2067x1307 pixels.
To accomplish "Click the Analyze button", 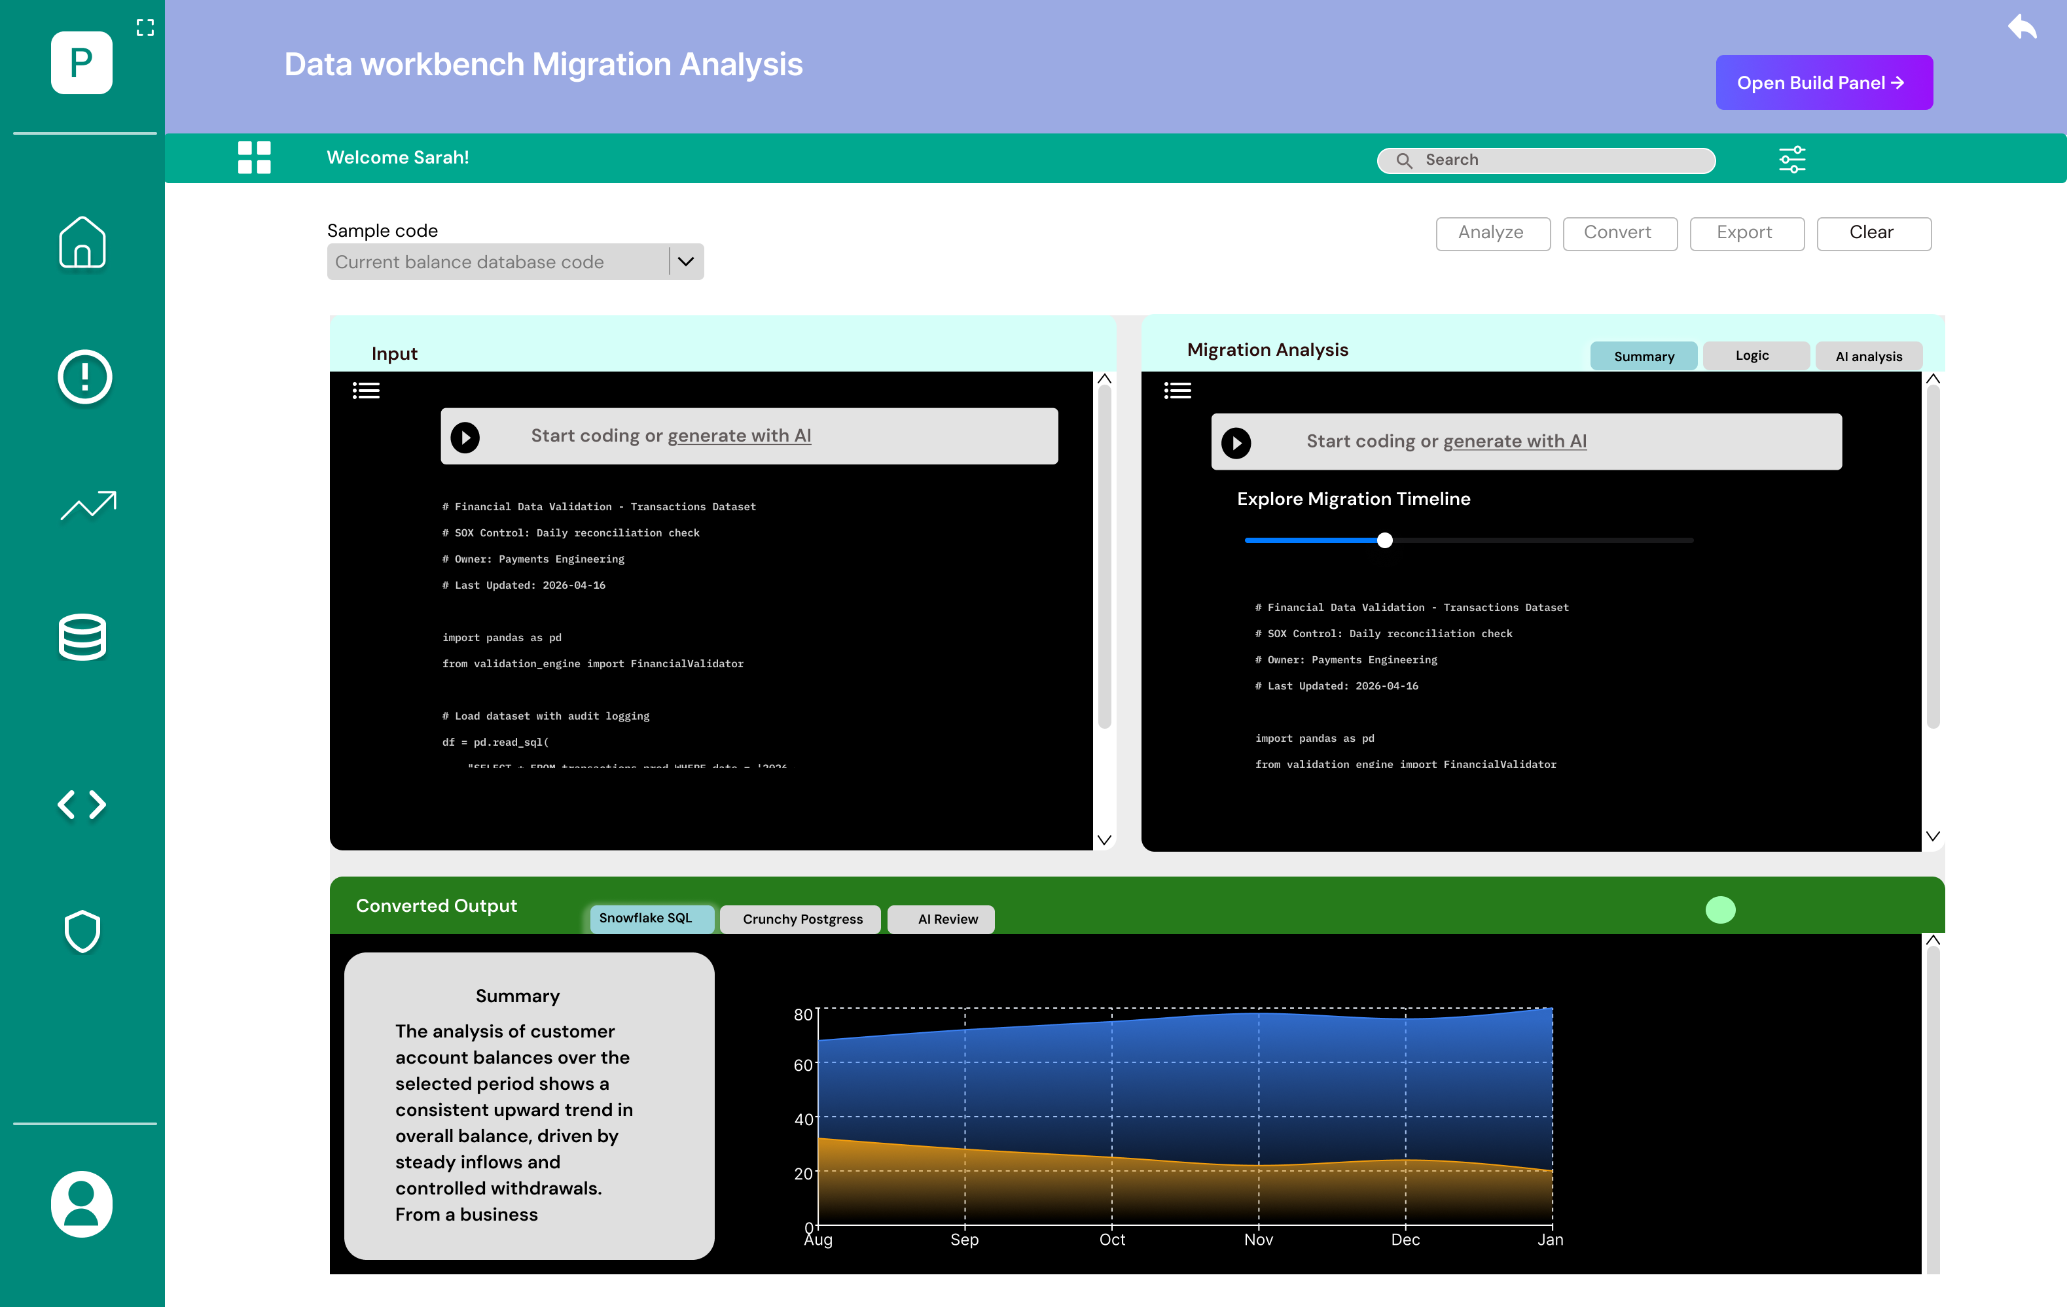I will pyautogui.click(x=1493, y=234).
